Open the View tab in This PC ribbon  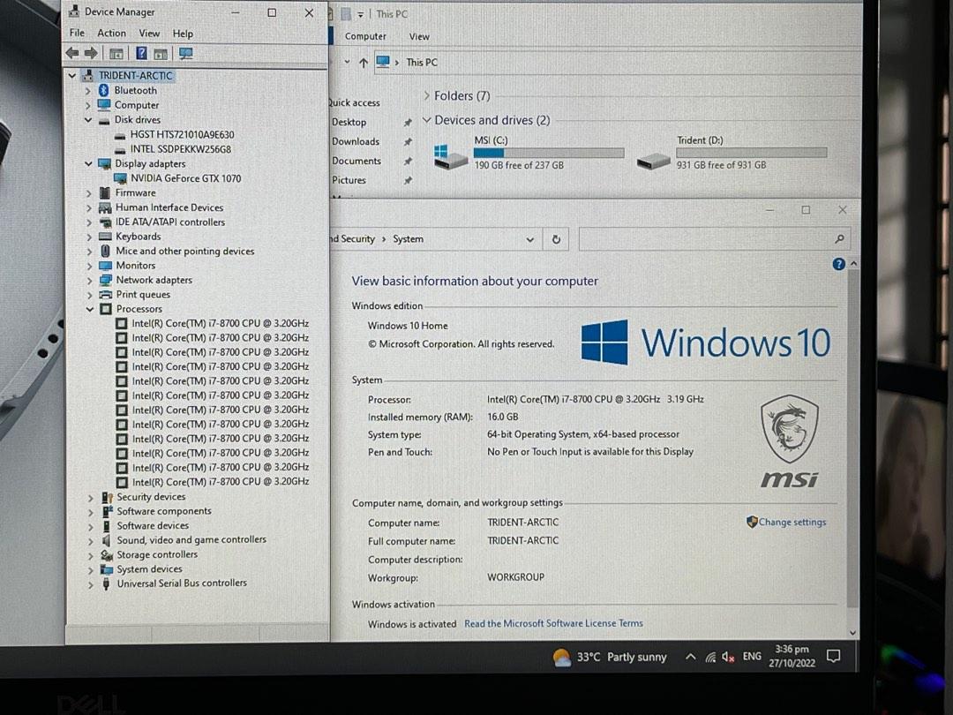point(419,36)
